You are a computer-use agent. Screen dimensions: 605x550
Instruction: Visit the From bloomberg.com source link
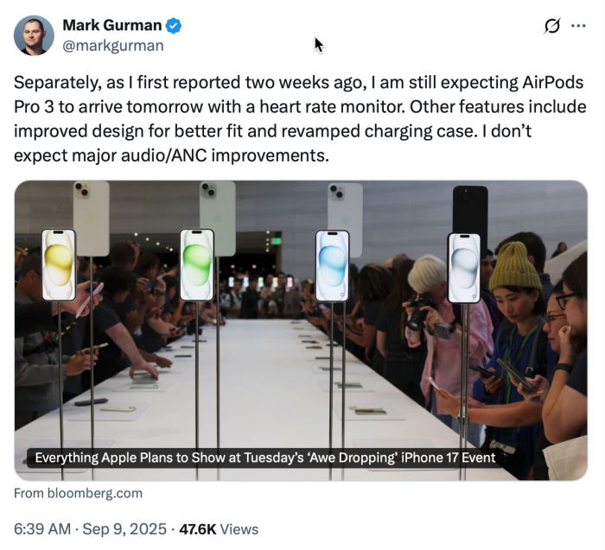coord(79,493)
